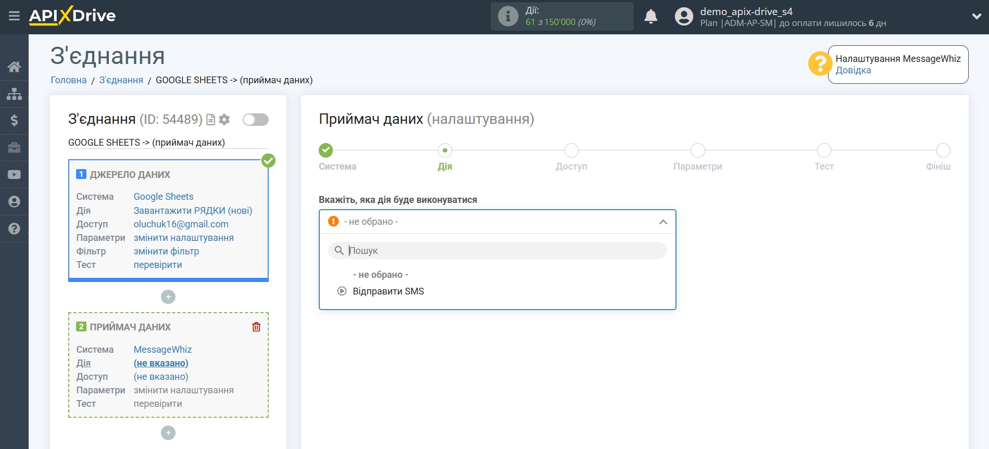Toggle the connection on/off switch
The image size is (989, 449).
pos(256,120)
